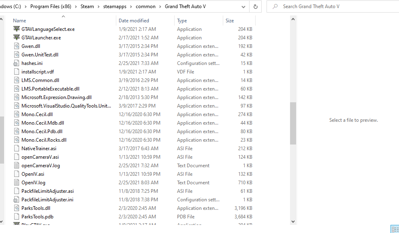Click the Mono.Cecil.Mdb.dll file icon
Image resolution: width=399 pixels, height=233 pixels.
pos(17,123)
